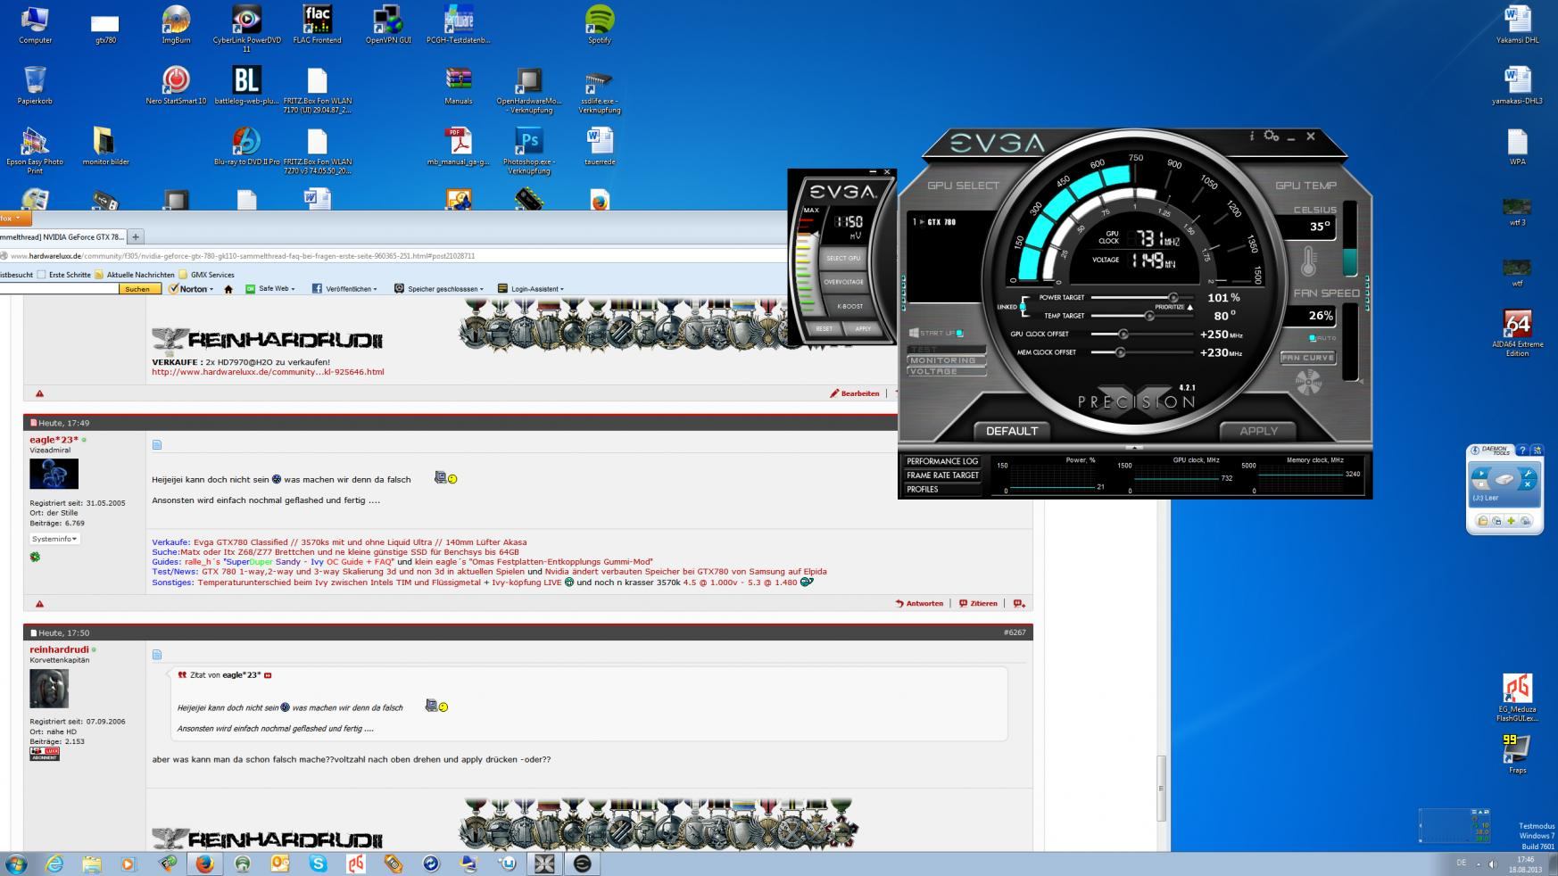Click the fan icon under Fan Curve
The width and height of the screenshot is (1558, 876).
(x=1308, y=383)
